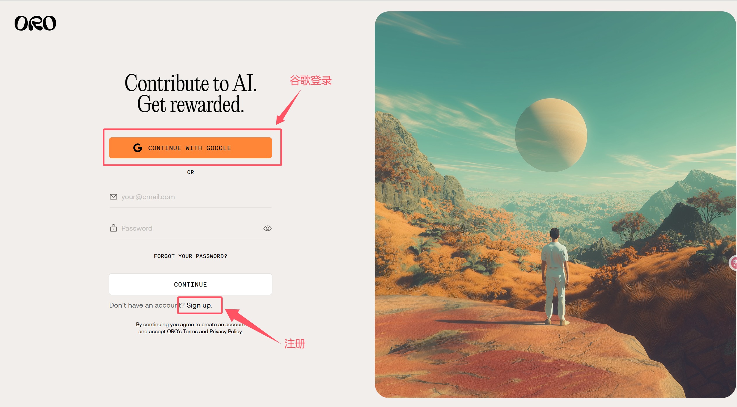Screen dimensions: 737x407
Task: Focus the your@email.com field
Action: pos(191,197)
